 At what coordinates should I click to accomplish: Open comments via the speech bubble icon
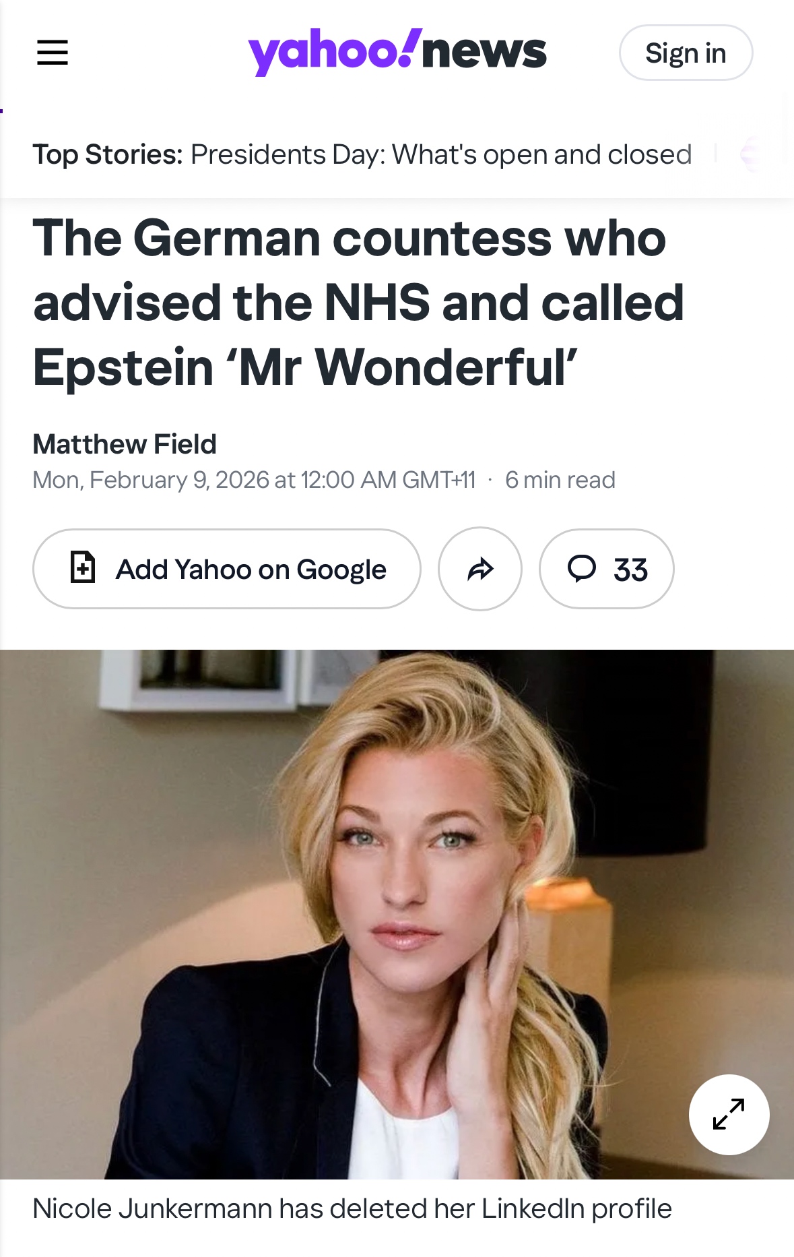tap(582, 568)
